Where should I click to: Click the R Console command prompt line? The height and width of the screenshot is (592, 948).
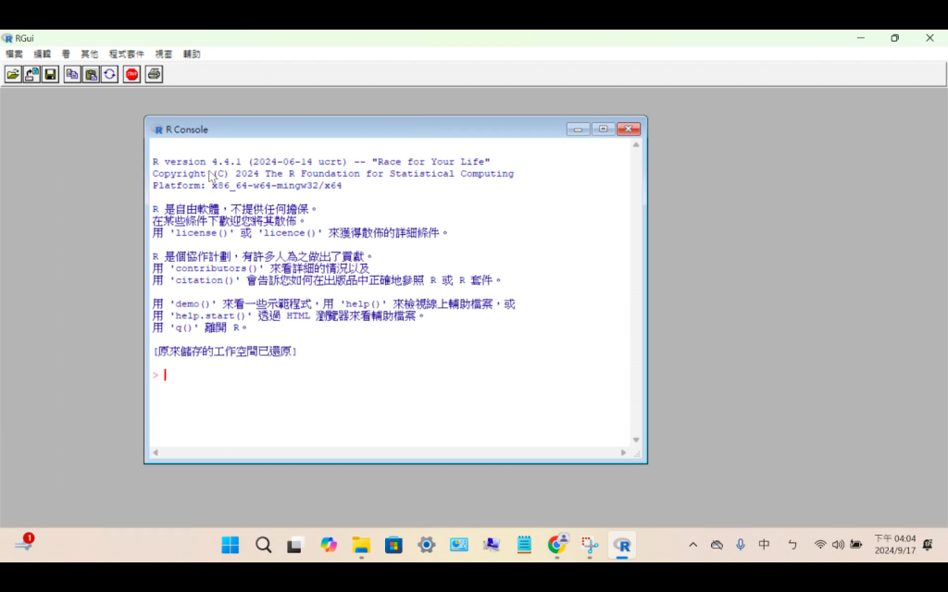[x=390, y=376]
